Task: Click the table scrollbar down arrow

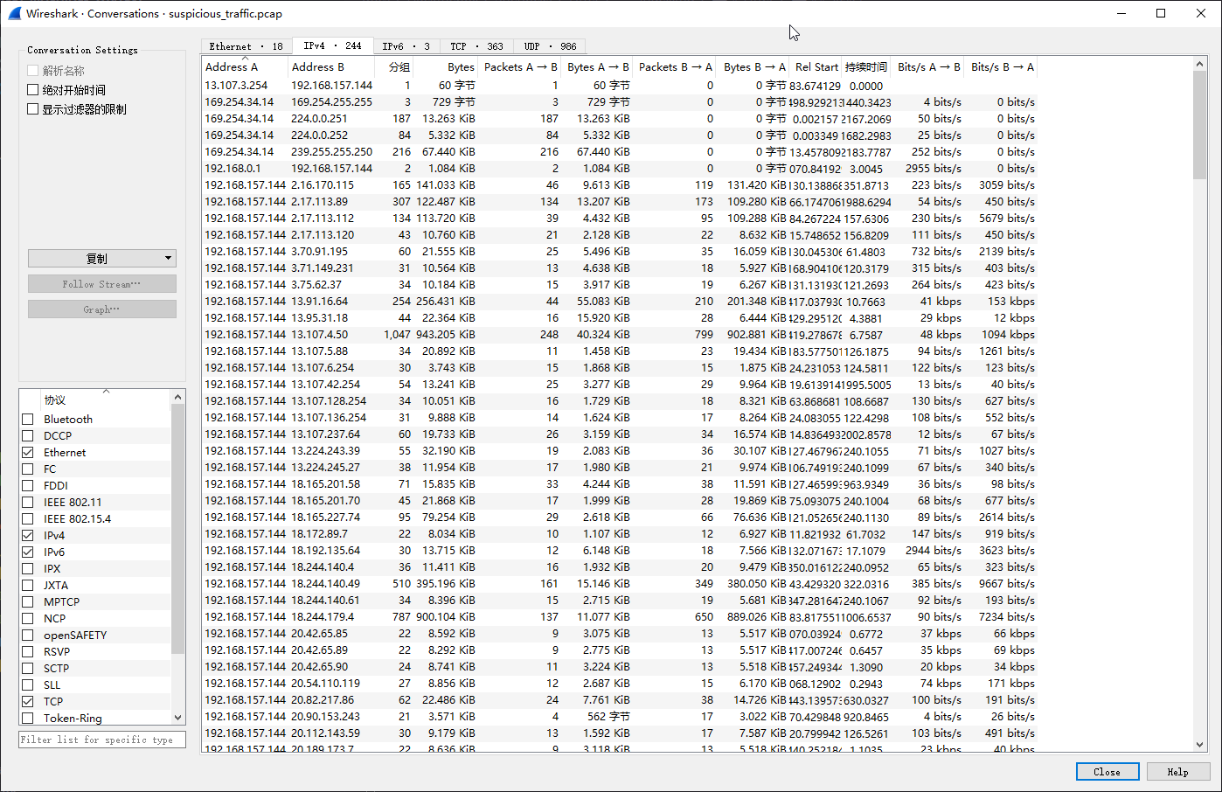Action: click(1199, 745)
